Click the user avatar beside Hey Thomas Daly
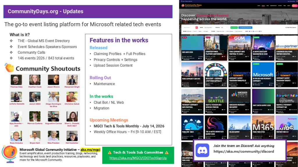 point(297,1)
